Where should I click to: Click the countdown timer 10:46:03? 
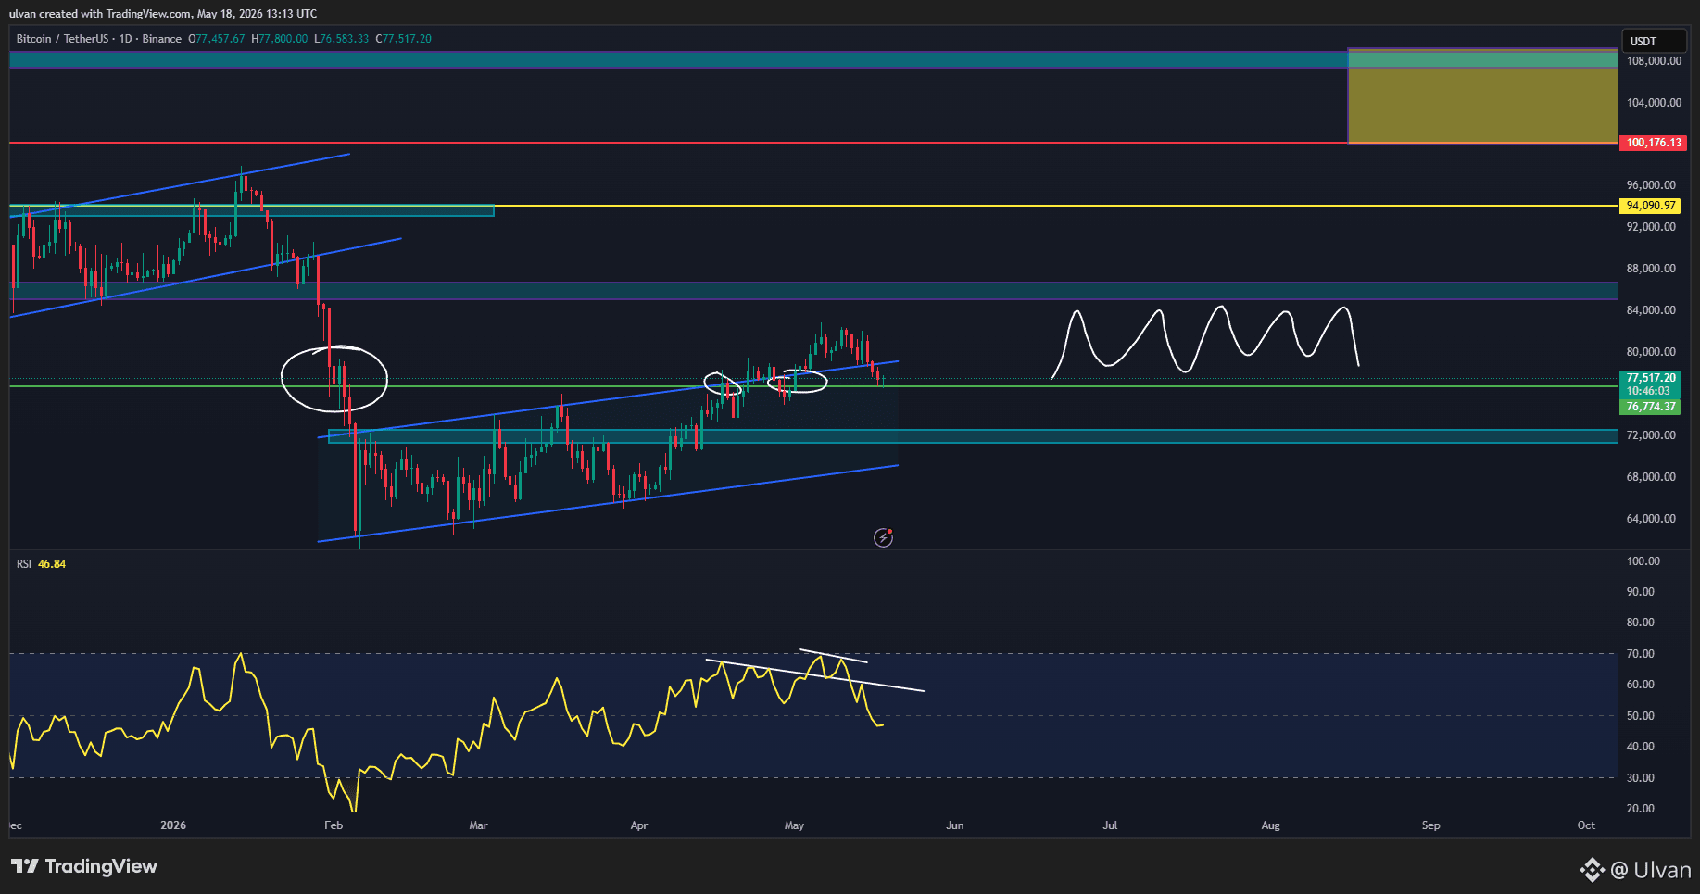[x=1651, y=391]
